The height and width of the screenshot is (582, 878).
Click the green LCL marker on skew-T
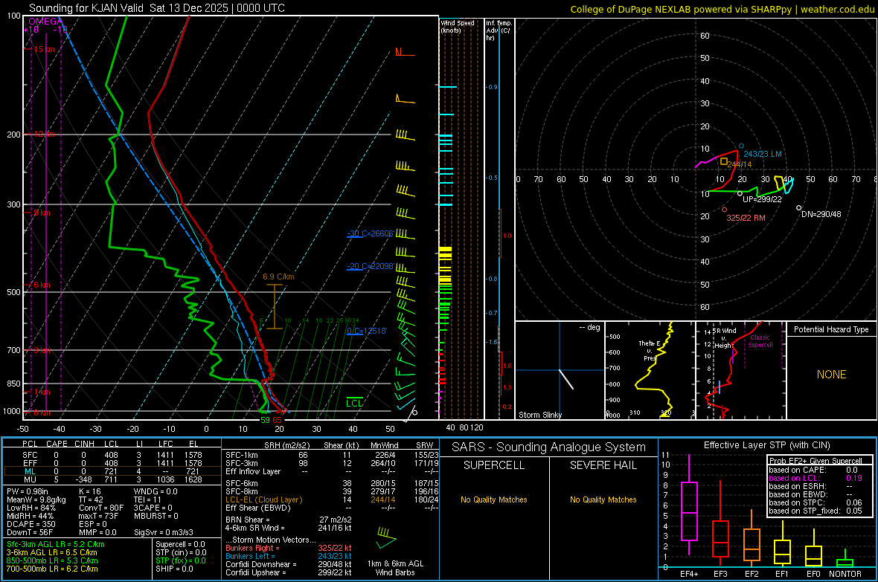pyautogui.click(x=354, y=402)
